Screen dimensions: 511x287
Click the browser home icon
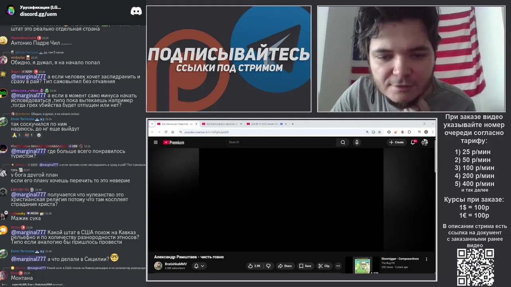click(x=172, y=132)
